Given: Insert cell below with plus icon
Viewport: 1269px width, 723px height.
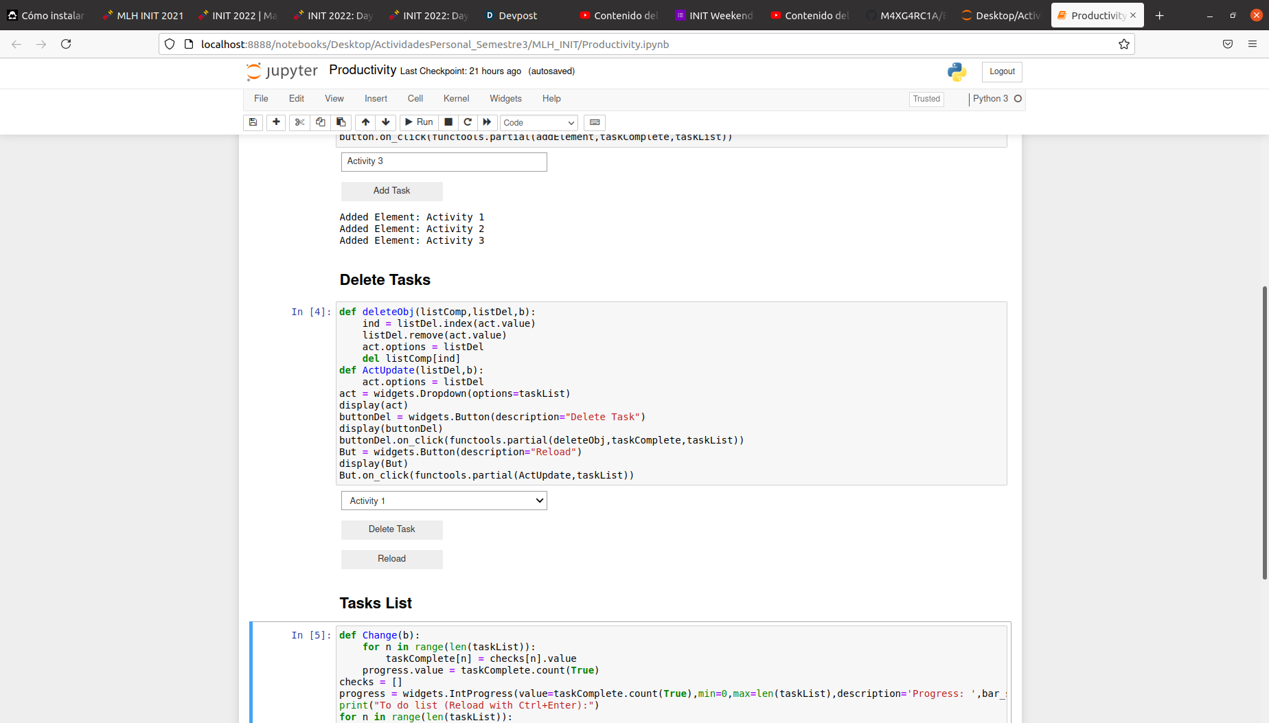Looking at the screenshot, I should (276, 122).
